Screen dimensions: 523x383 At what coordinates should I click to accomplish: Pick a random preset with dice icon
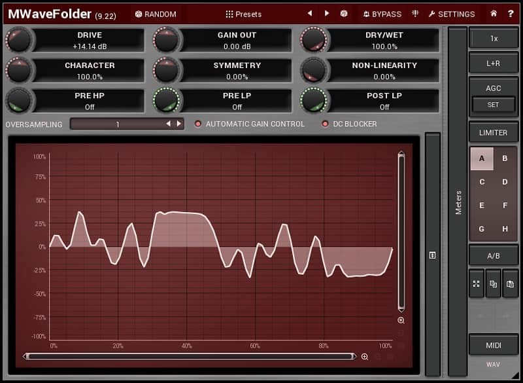coord(344,13)
